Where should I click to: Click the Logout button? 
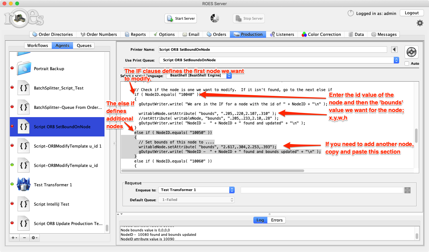pos(412,13)
